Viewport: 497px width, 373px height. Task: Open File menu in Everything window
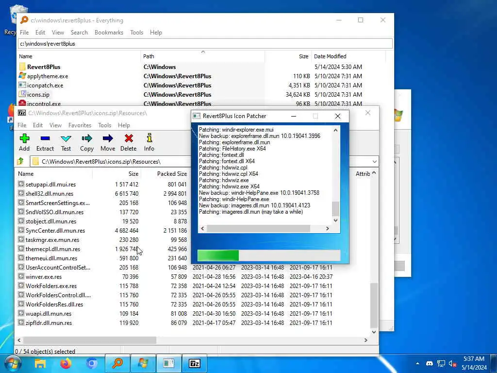[x=24, y=33]
